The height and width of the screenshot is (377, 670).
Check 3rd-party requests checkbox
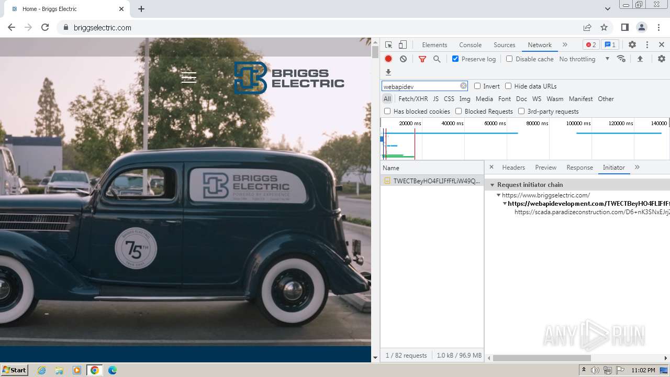coord(521,111)
